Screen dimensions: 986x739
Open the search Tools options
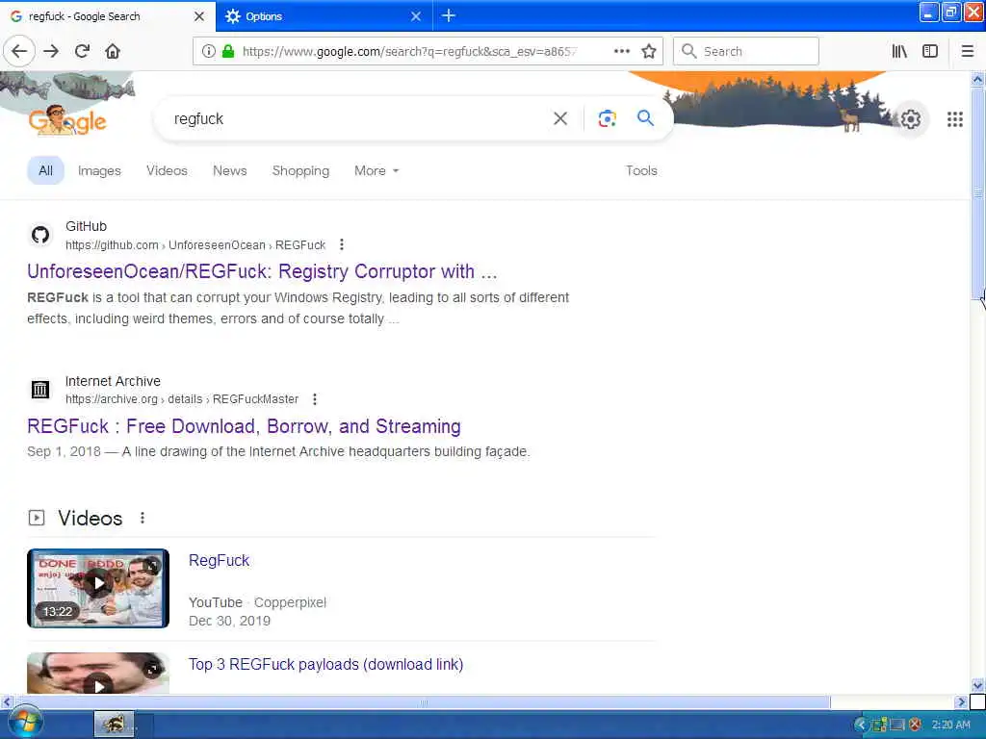641,170
